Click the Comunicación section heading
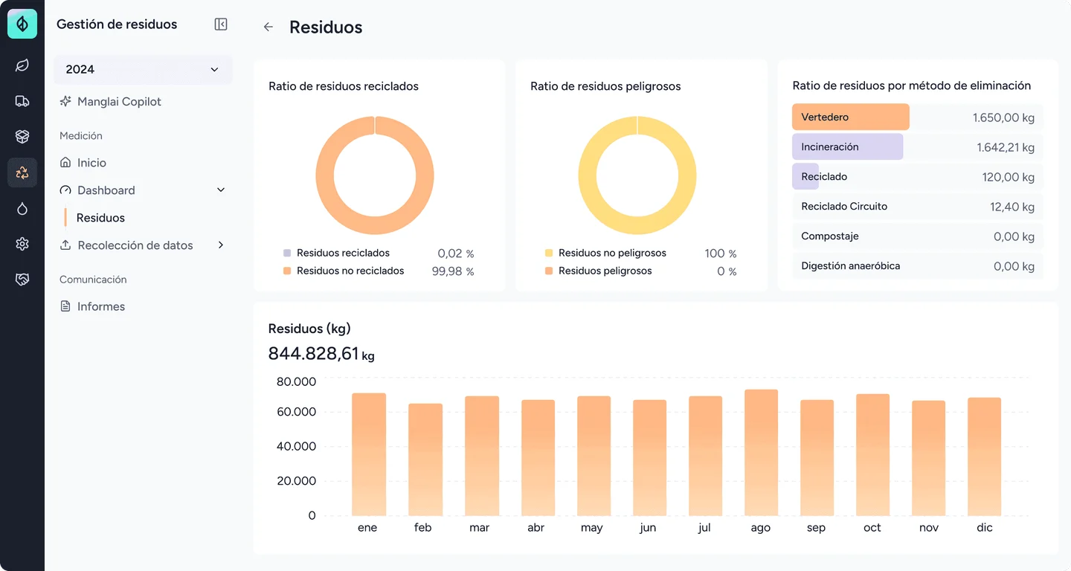The height and width of the screenshot is (571, 1071). pyautogui.click(x=93, y=280)
